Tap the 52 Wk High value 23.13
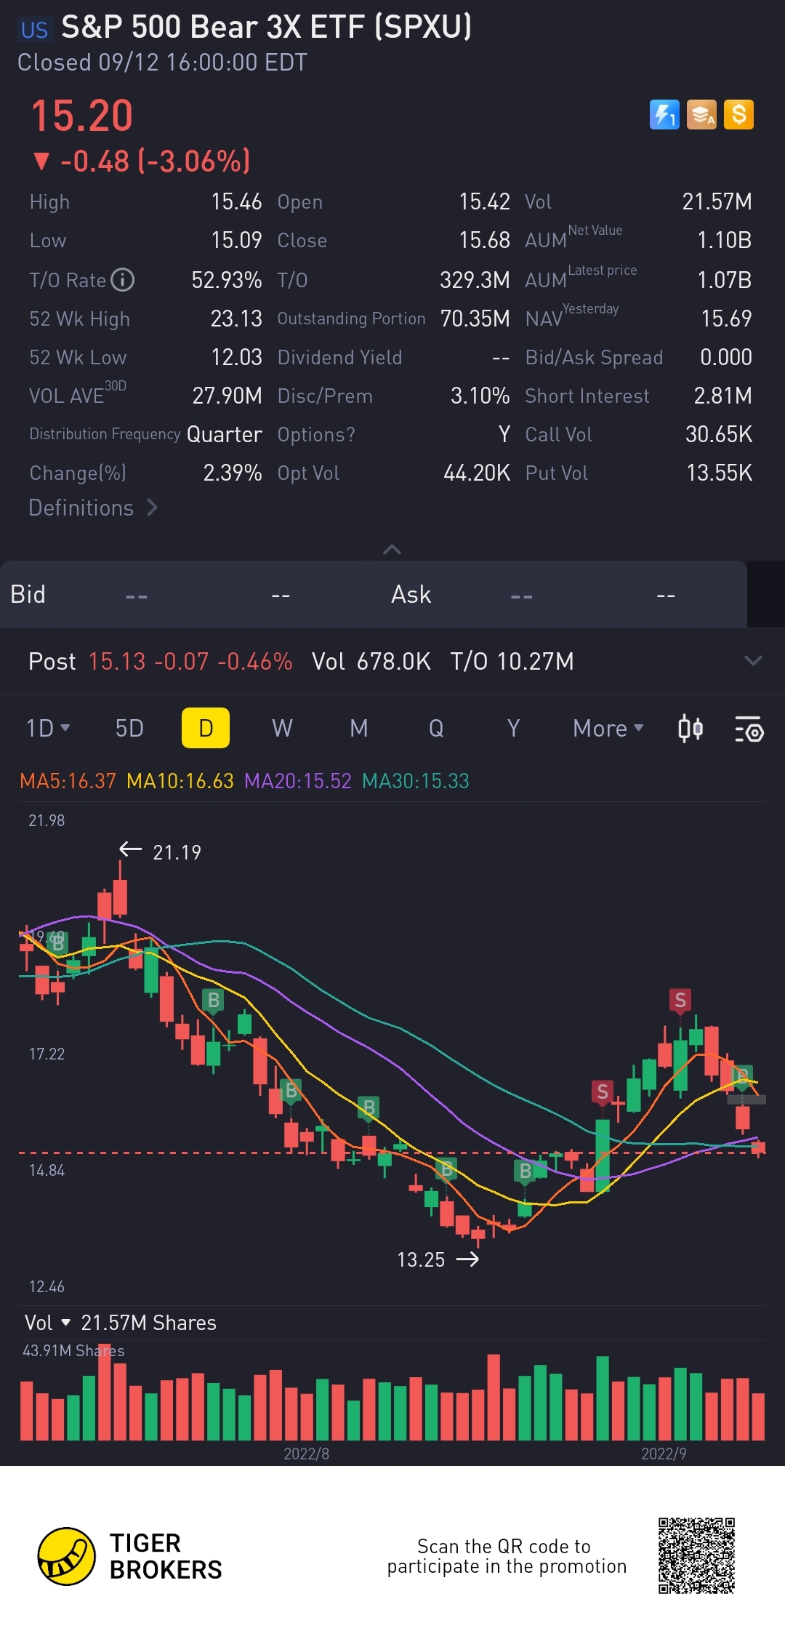 [236, 318]
